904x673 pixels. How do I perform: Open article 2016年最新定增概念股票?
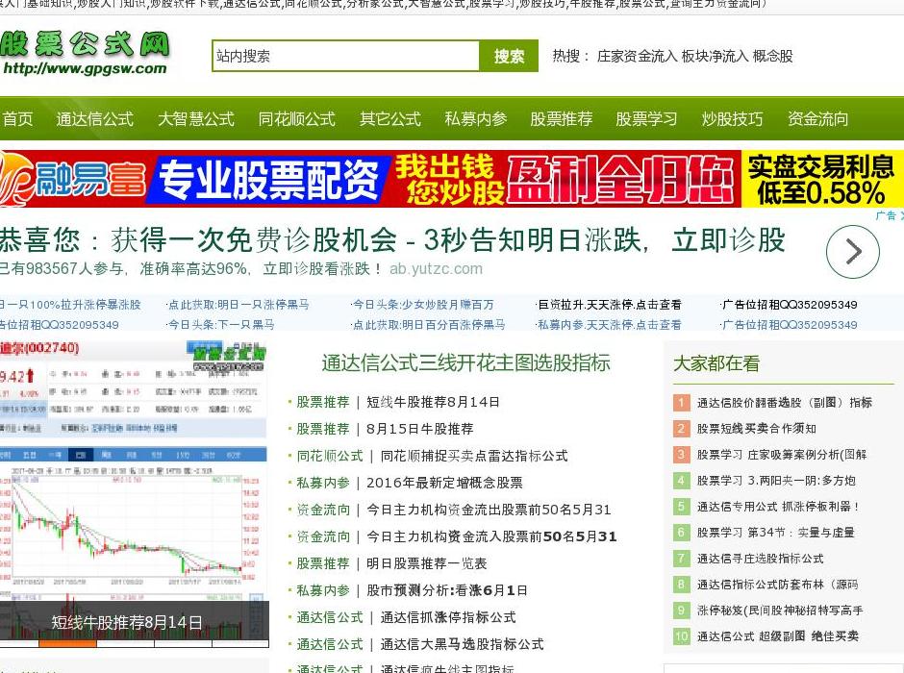[444, 483]
